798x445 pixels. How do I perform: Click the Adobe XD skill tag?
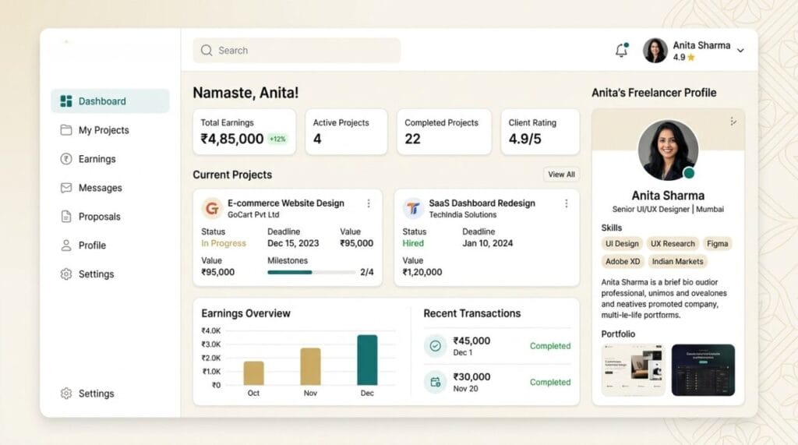[623, 261]
